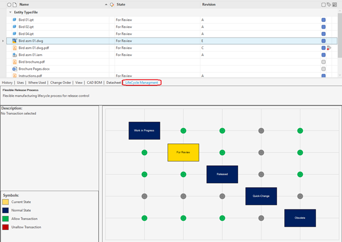
Task: Click green dot in Work in Progress row, For Review column
Action: coord(183,131)
